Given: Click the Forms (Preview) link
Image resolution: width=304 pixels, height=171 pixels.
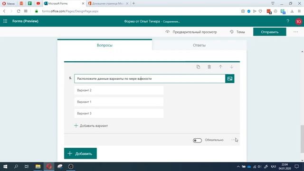Looking at the screenshot, I should pos(25,21).
